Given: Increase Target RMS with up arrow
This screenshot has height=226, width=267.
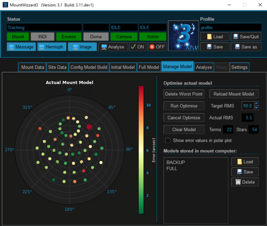Looking at the screenshot, I should click(256, 103).
